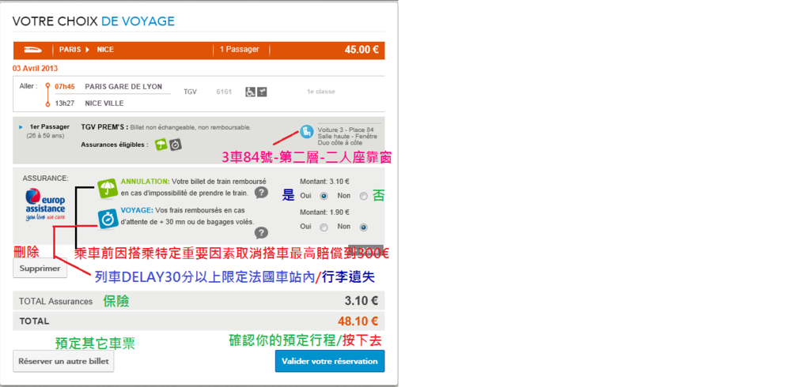The height and width of the screenshot is (387, 810).
Task: Click 'Voiture 3 - Place 84' seat details
Action: pos(346,130)
